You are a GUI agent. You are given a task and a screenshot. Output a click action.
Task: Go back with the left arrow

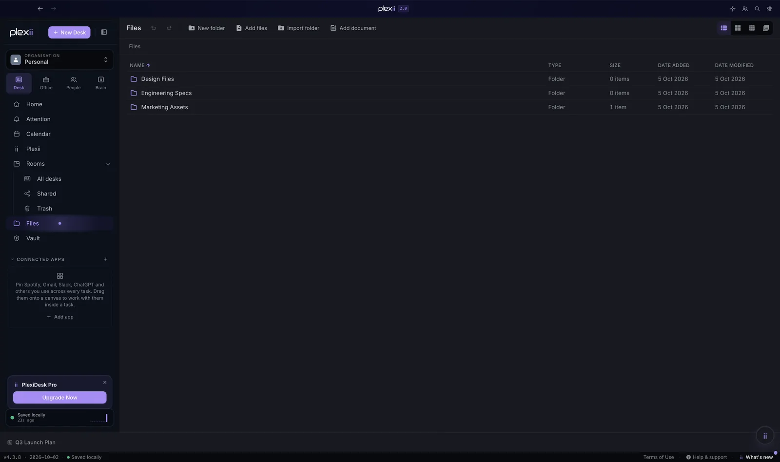point(40,8)
